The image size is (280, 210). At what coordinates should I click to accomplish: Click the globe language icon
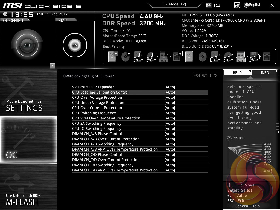(x=246, y=5)
